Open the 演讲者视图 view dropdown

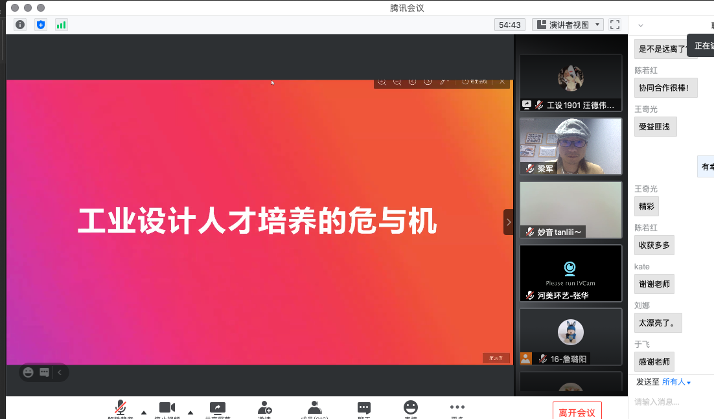click(568, 25)
